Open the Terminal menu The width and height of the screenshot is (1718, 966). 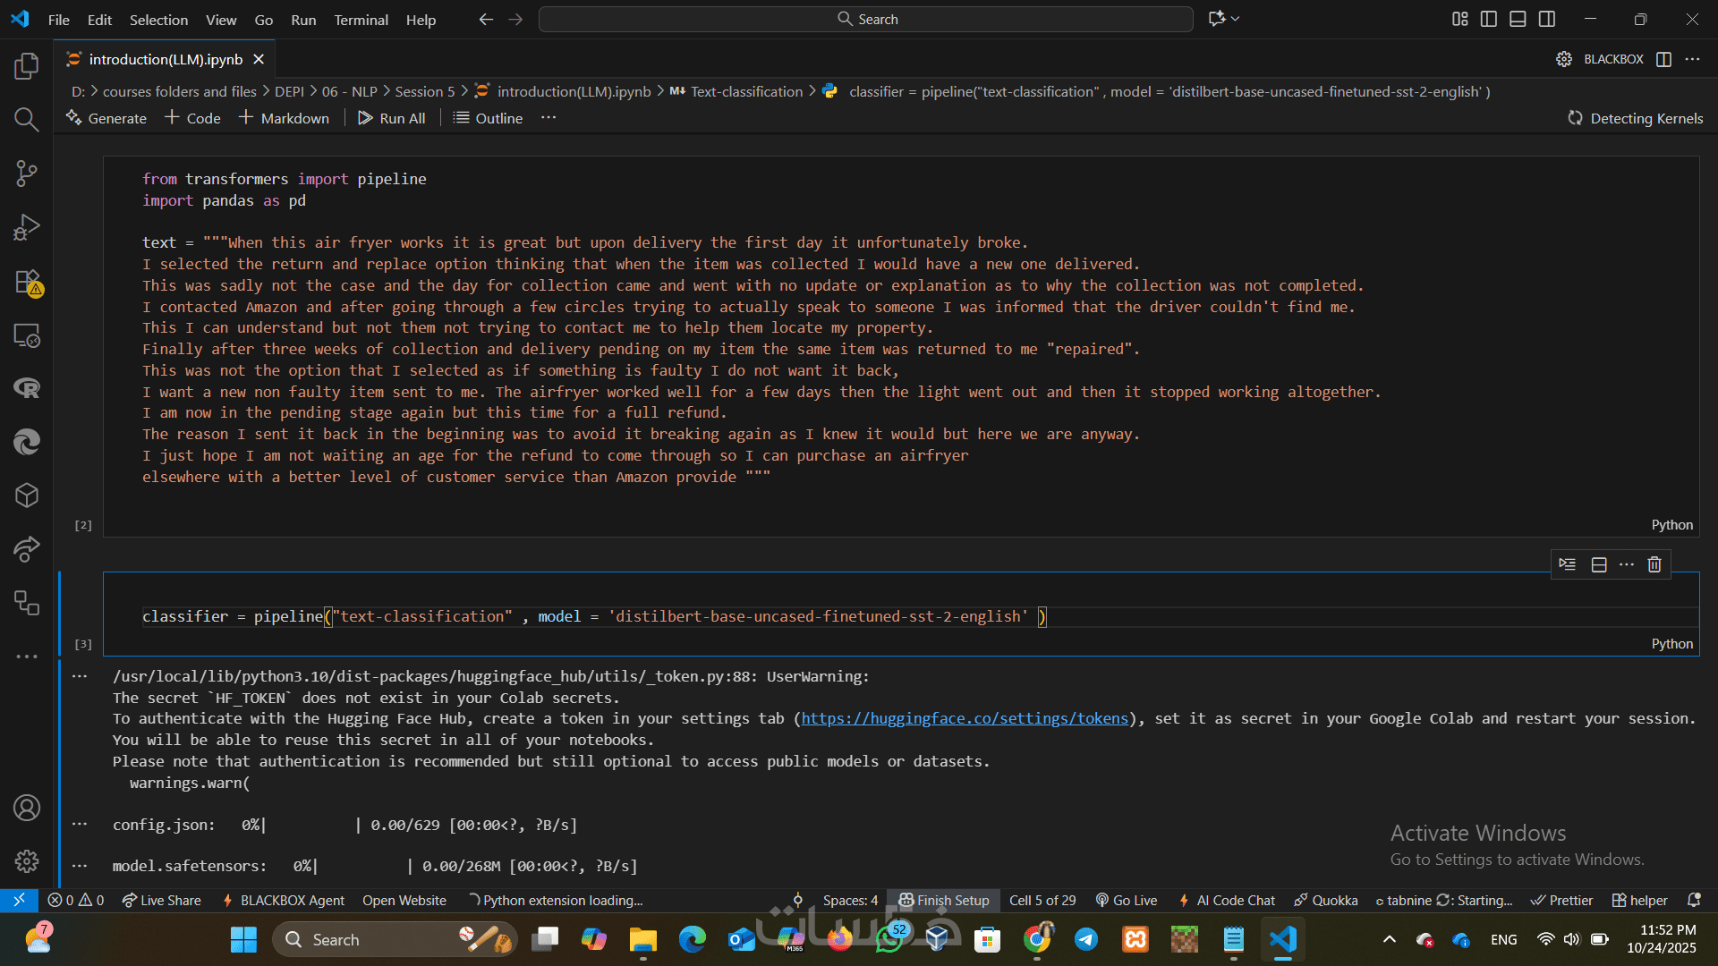[361, 20]
